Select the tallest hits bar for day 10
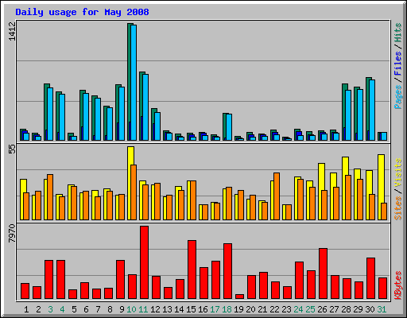This screenshot has height=318, width=407. (x=129, y=82)
